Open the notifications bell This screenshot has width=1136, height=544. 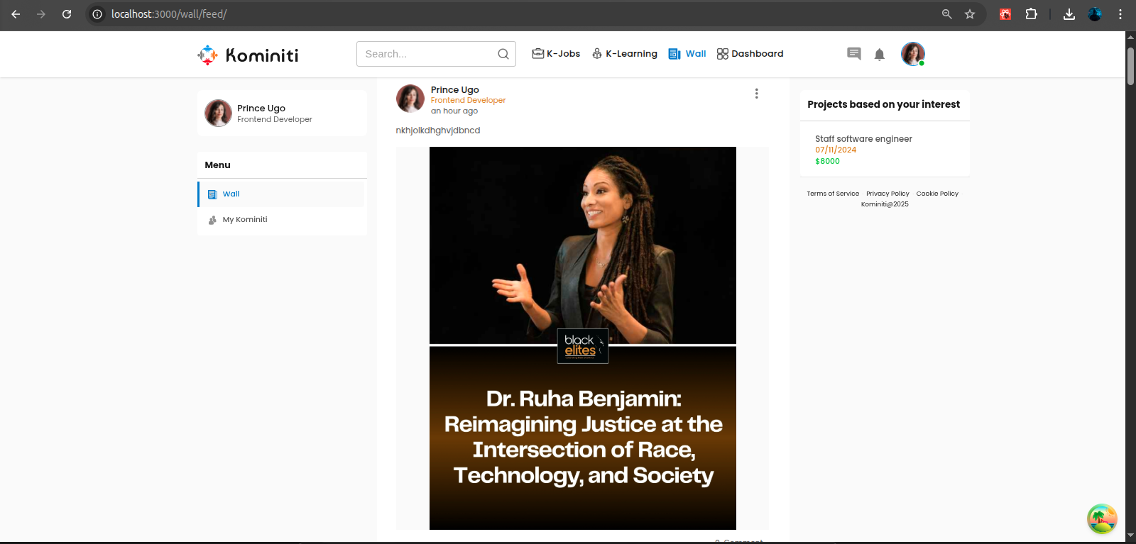pyautogui.click(x=879, y=55)
